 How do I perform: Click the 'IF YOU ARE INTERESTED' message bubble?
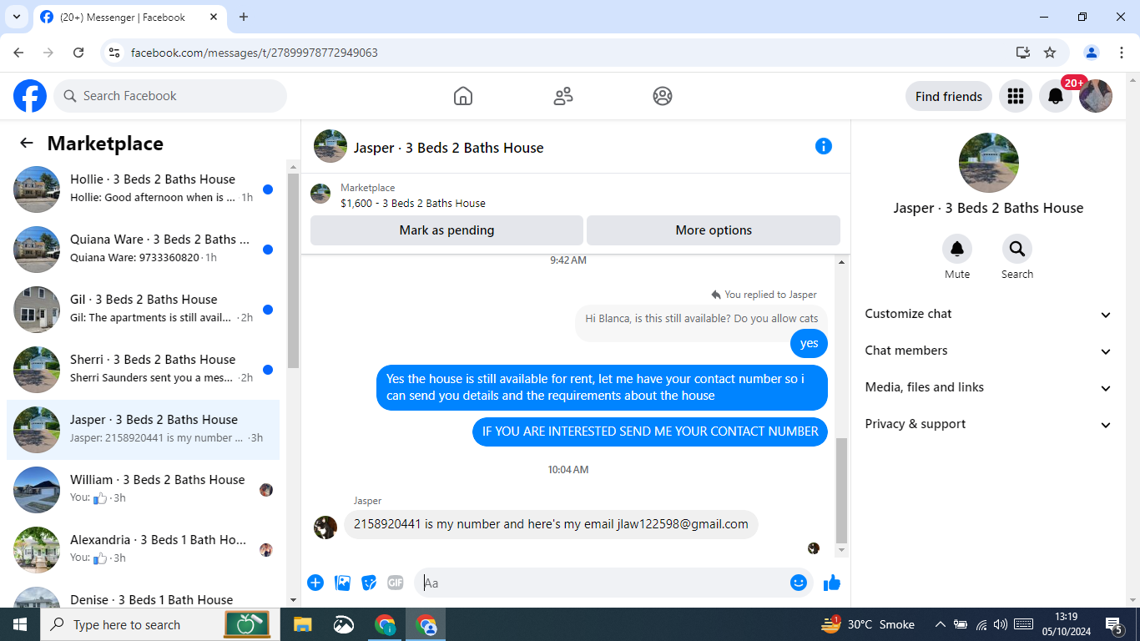tap(650, 432)
